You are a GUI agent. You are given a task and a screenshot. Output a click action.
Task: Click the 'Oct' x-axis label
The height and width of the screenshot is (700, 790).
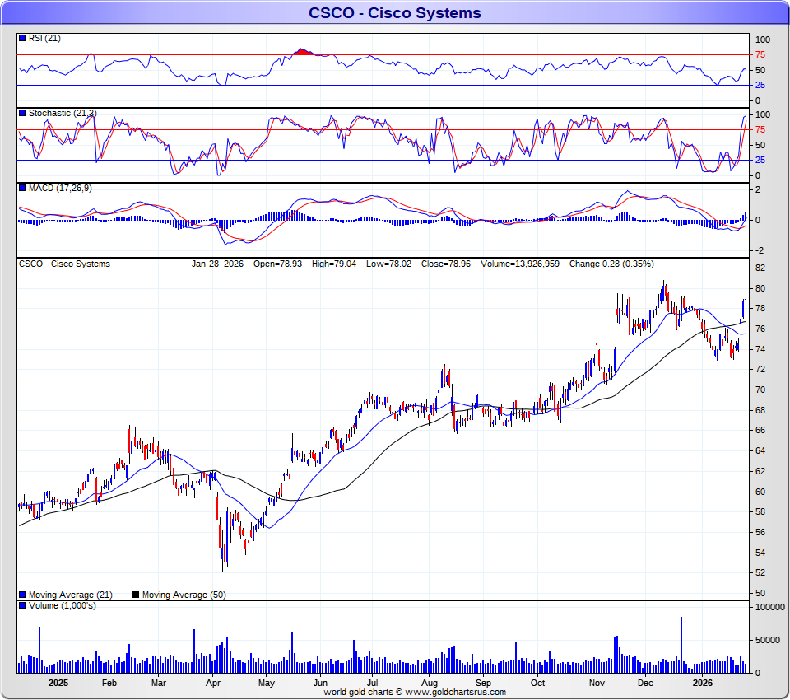[537, 683]
